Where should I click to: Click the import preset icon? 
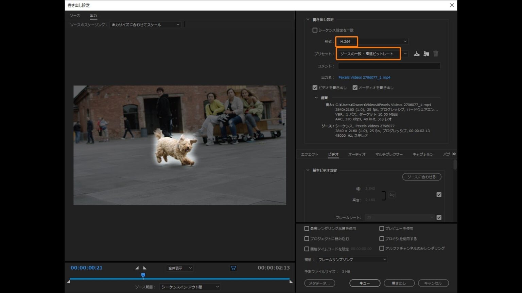pos(426,54)
